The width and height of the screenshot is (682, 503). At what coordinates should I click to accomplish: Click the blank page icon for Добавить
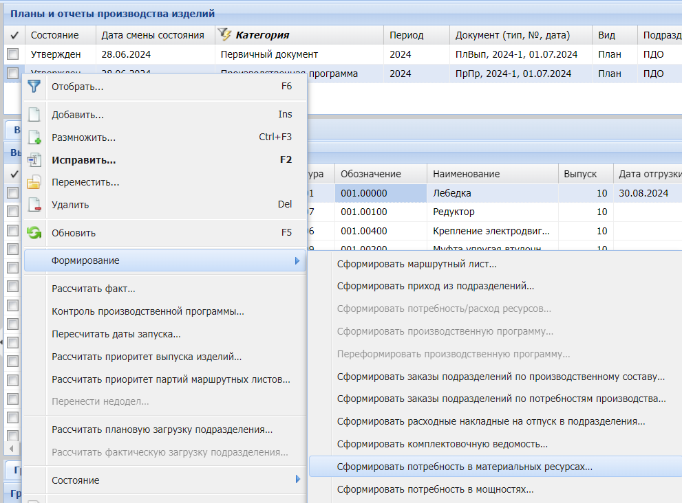click(34, 115)
